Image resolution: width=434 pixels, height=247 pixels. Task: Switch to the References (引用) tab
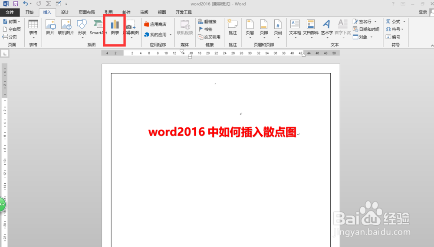click(108, 12)
